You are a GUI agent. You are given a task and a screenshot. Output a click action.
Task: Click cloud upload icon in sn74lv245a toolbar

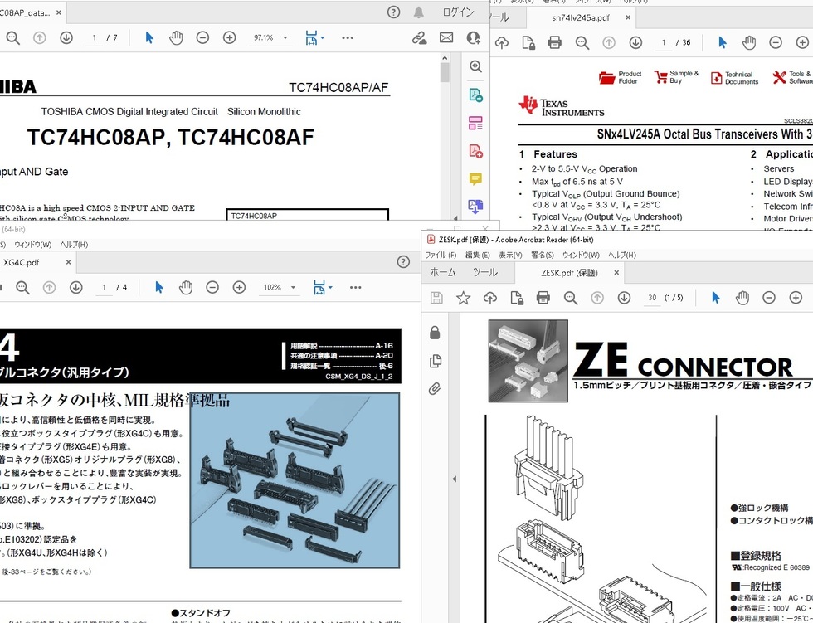tap(501, 42)
